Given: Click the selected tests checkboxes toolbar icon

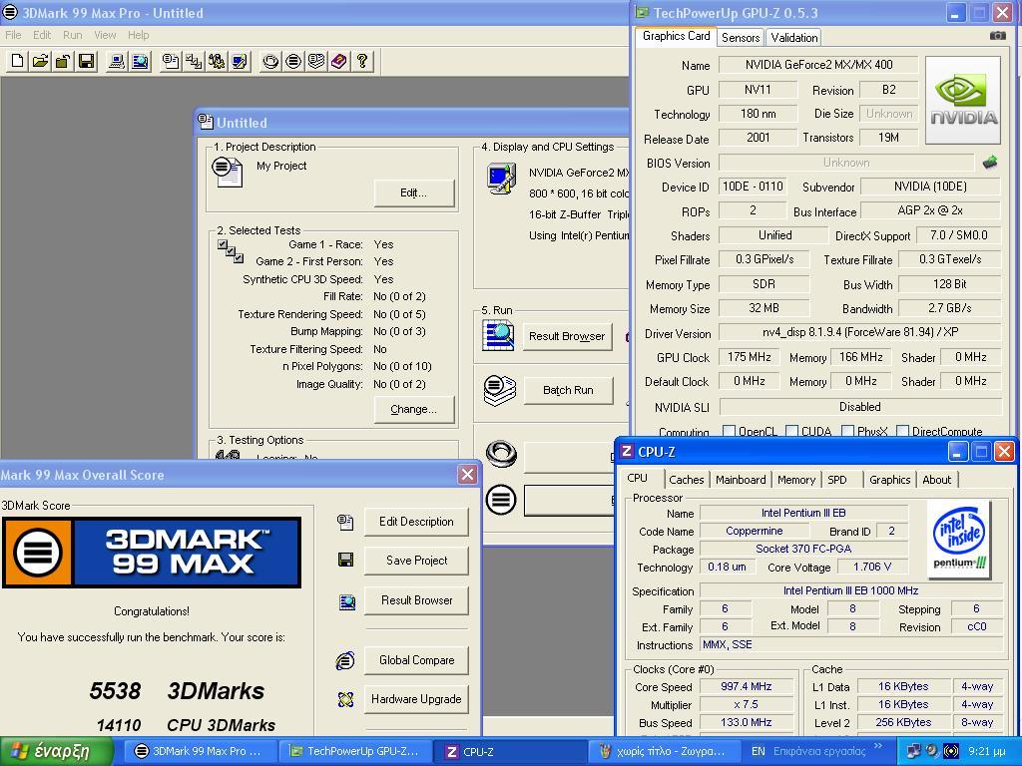Looking at the screenshot, I should pyautogui.click(x=194, y=62).
